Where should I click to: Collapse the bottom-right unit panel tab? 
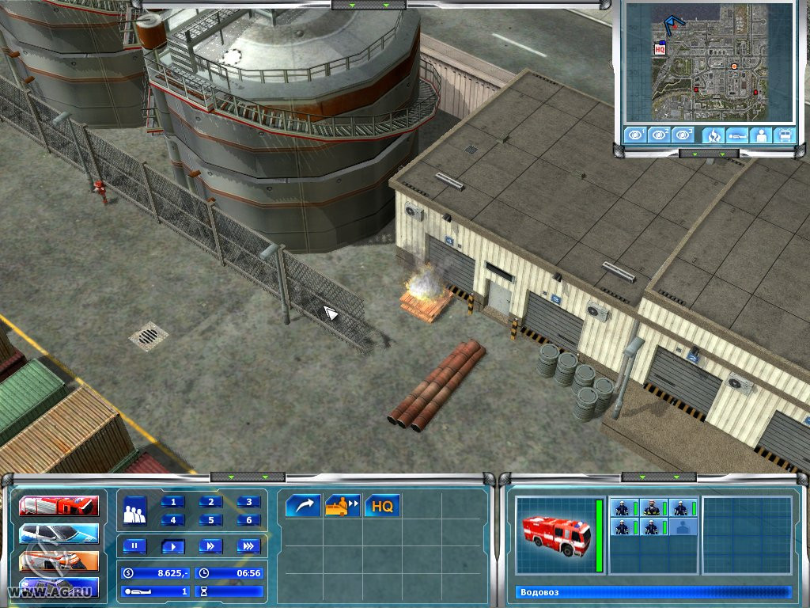(658, 477)
